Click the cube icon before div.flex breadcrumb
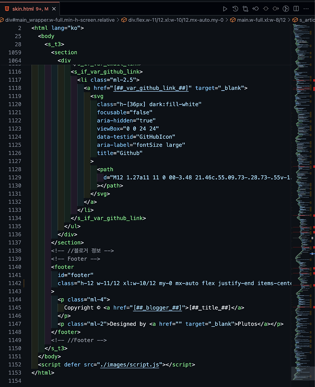This screenshot has width=315, height=387. (x=124, y=20)
